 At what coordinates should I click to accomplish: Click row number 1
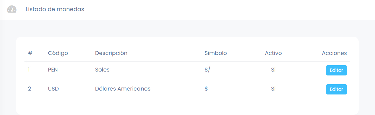pyautogui.click(x=29, y=70)
